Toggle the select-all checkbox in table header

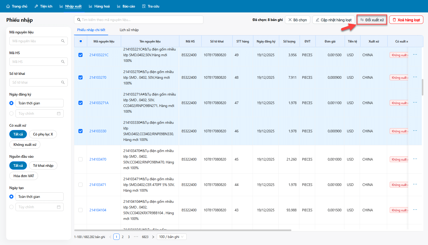coord(80,41)
